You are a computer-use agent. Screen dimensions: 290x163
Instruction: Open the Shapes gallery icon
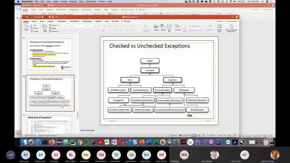[x=163, y=26]
